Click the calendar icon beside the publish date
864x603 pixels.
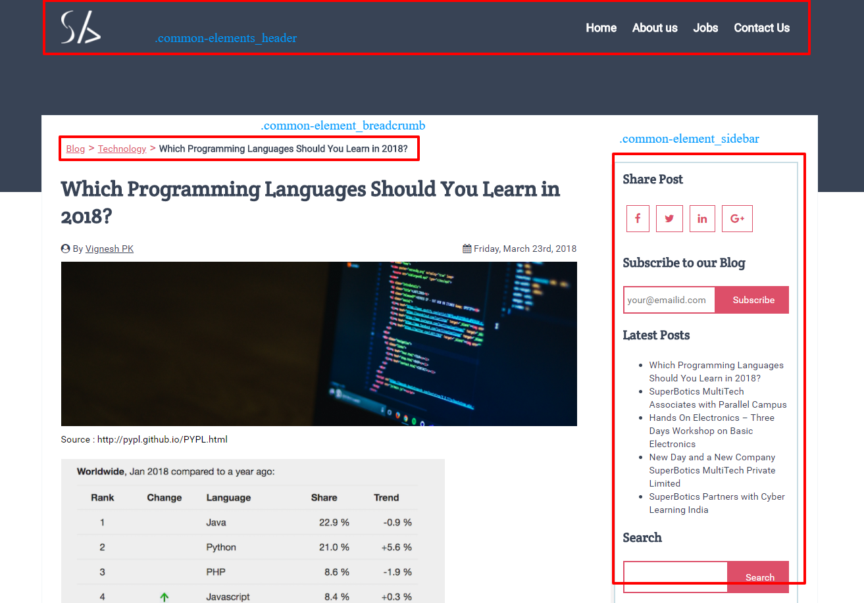tap(466, 248)
